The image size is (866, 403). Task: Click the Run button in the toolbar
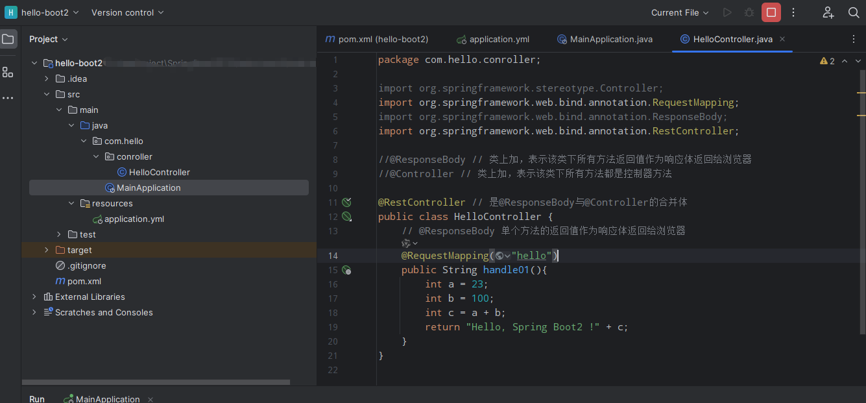click(727, 12)
